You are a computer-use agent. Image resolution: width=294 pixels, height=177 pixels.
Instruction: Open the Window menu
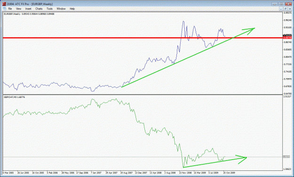[61, 8]
